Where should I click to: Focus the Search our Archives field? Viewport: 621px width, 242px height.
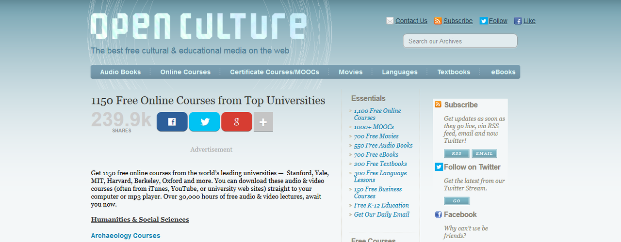[460, 41]
